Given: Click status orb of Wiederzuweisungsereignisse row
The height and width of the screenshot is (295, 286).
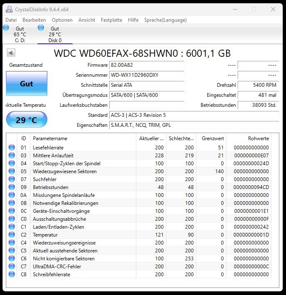Looking at the screenshot, I should (12, 242).
